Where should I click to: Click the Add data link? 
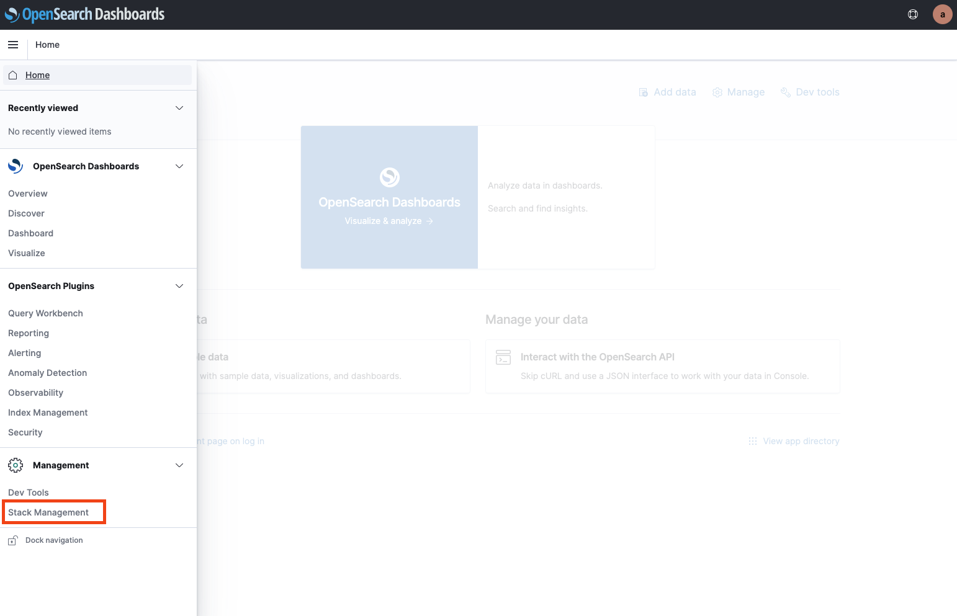[x=675, y=92]
